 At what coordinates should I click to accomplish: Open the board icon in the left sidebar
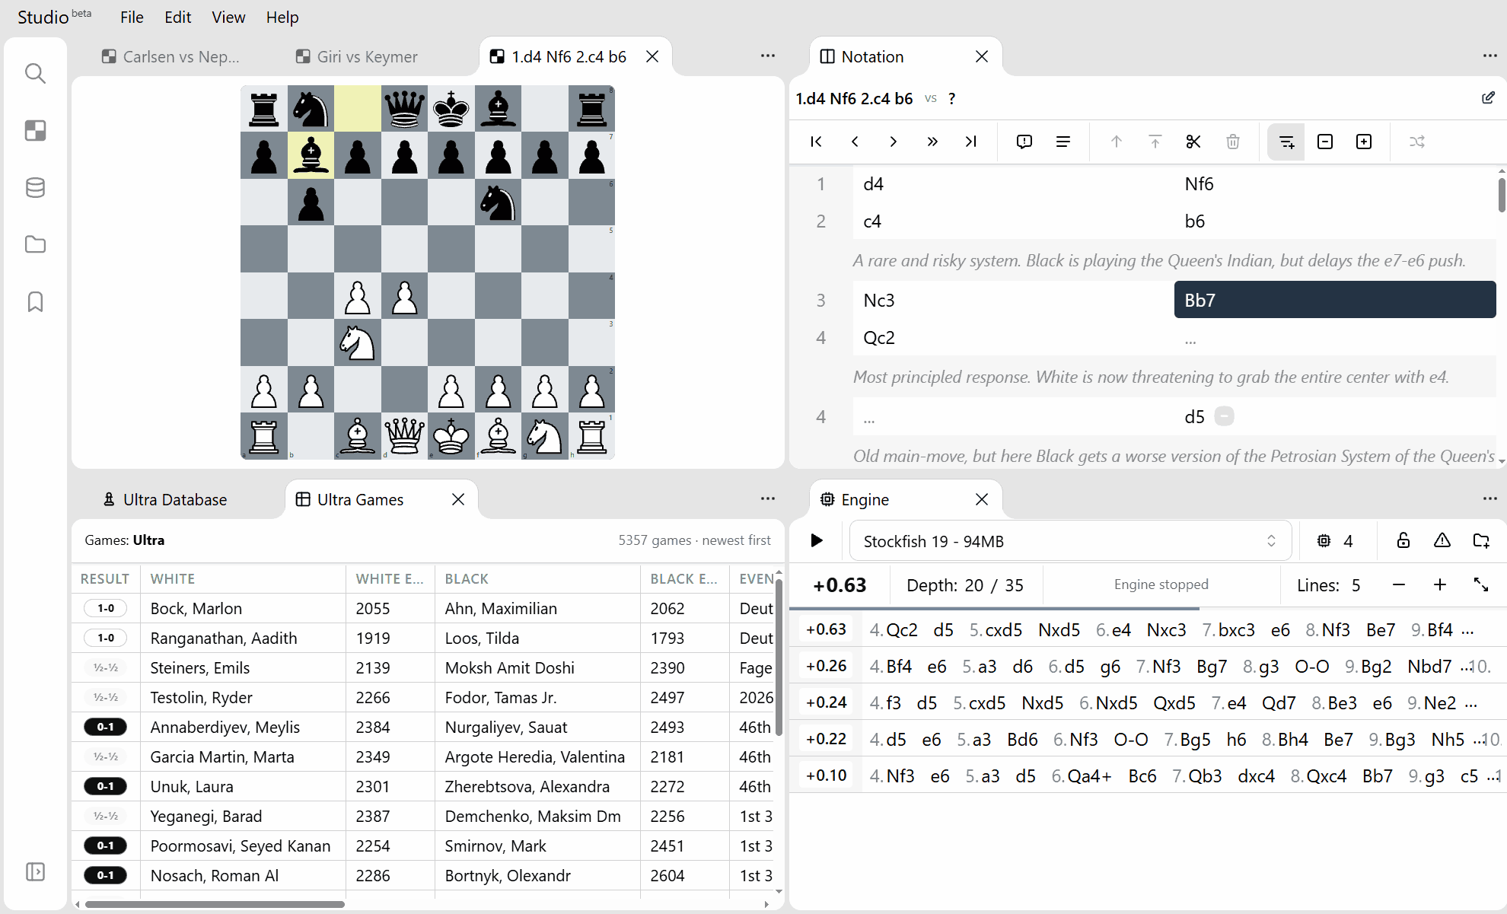coord(35,131)
